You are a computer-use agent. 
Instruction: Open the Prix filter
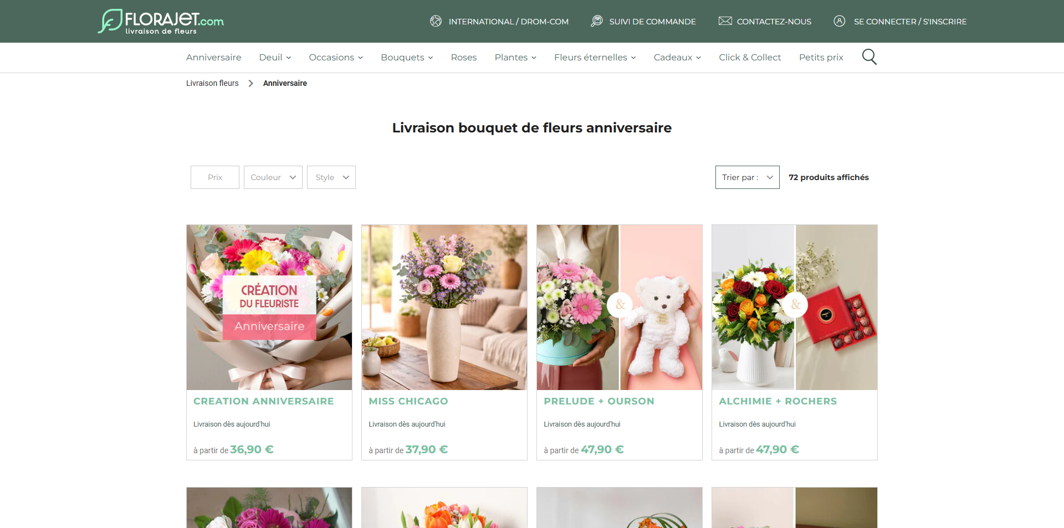(215, 177)
